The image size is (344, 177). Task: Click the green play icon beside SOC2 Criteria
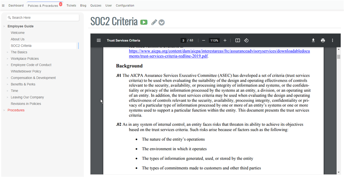click(x=144, y=22)
